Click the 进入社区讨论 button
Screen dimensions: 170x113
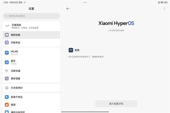click(116, 104)
